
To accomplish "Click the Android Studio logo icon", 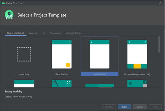I will (x=9, y=15).
